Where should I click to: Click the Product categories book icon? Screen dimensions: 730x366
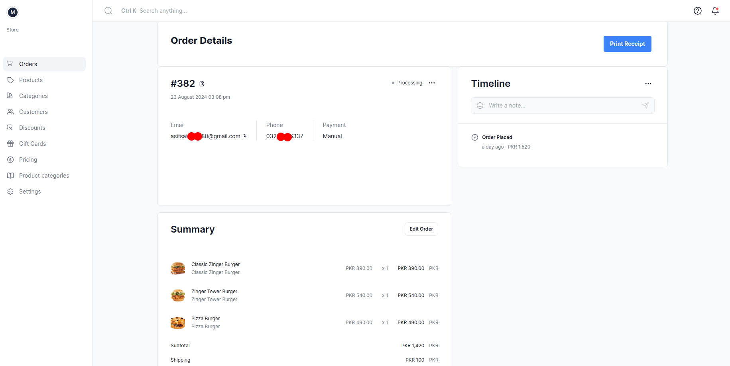click(x=10, y=176)
